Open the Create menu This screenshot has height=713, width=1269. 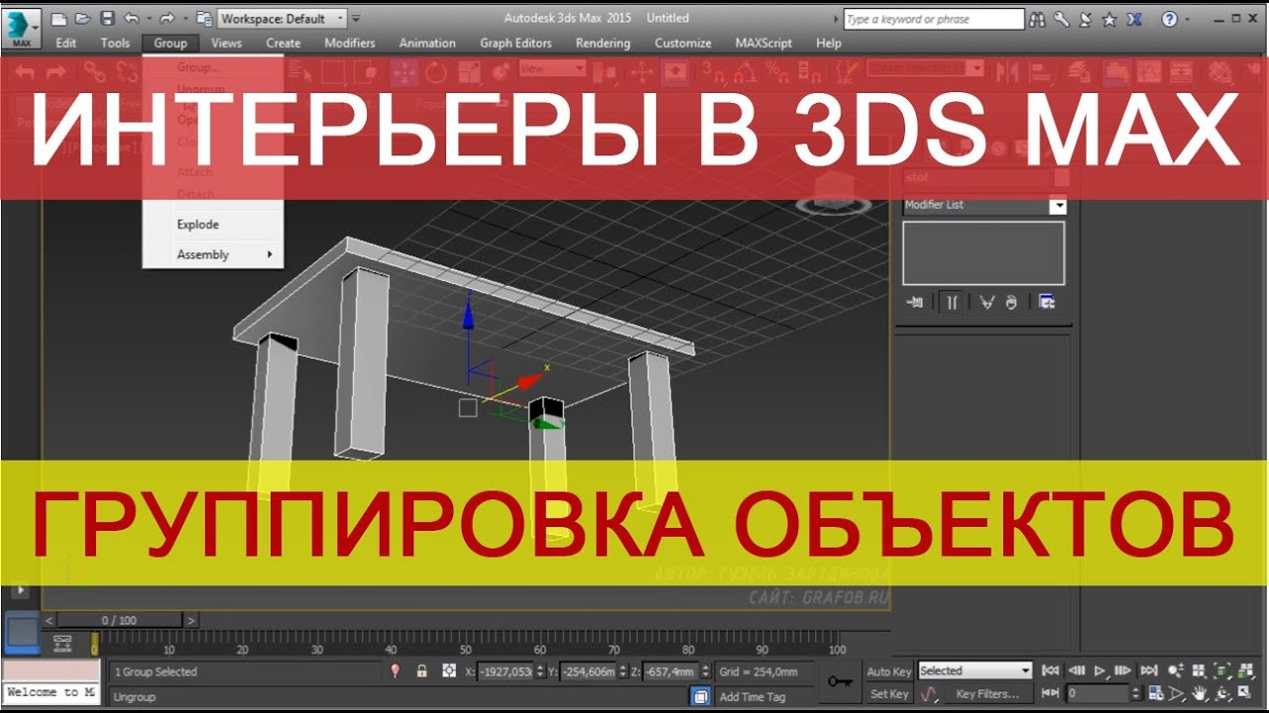[x=284, y=43]
